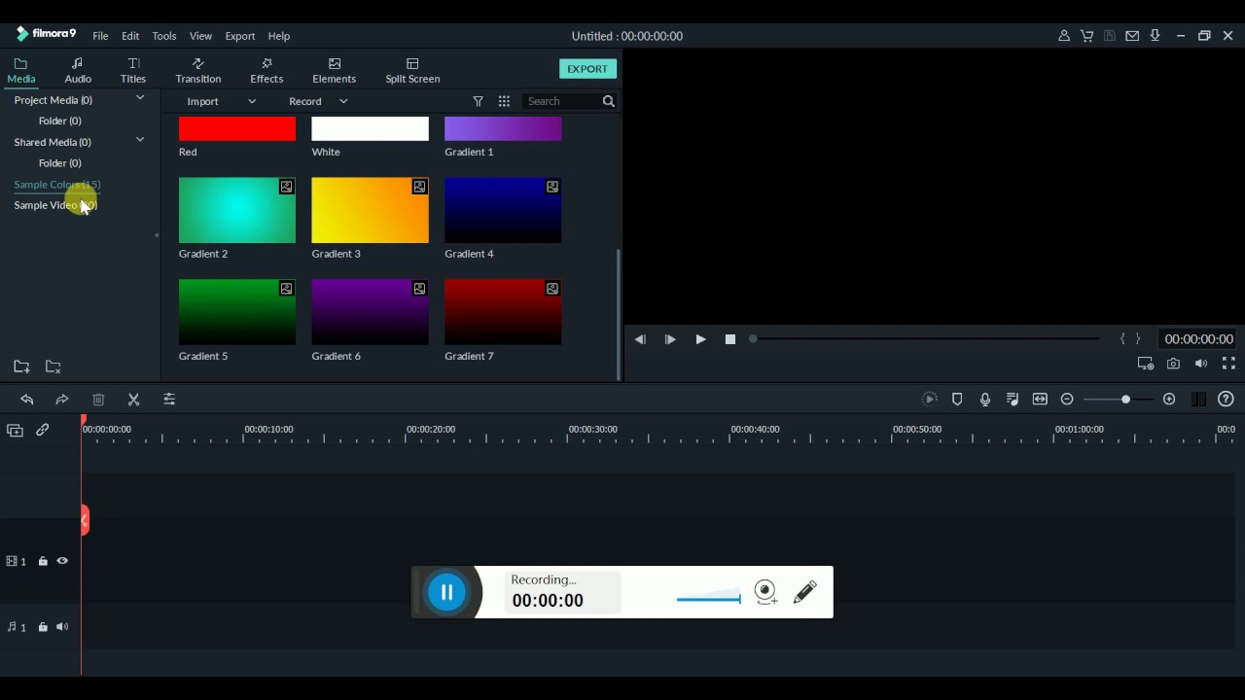Click the delete trash icon

point(98,400)
